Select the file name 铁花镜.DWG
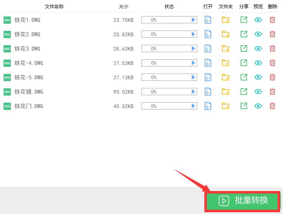The image size is (283, 214). pyautogui.click(x=29, y=92)
